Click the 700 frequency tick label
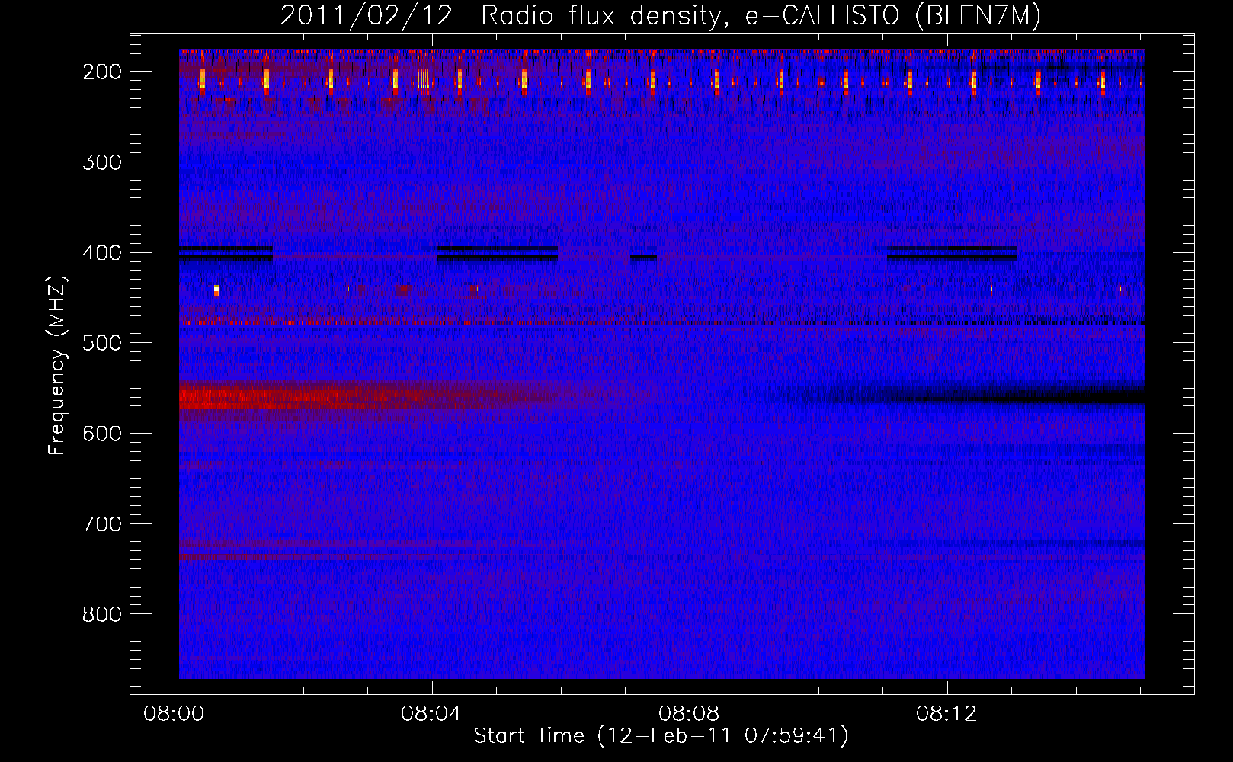The width and height of the screenshot is (1233, 762). coord(102,524)
